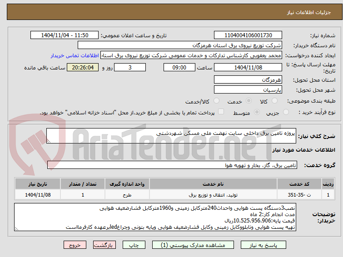Click the resize handle of توضیحات خریدار box

click(16, 229)
